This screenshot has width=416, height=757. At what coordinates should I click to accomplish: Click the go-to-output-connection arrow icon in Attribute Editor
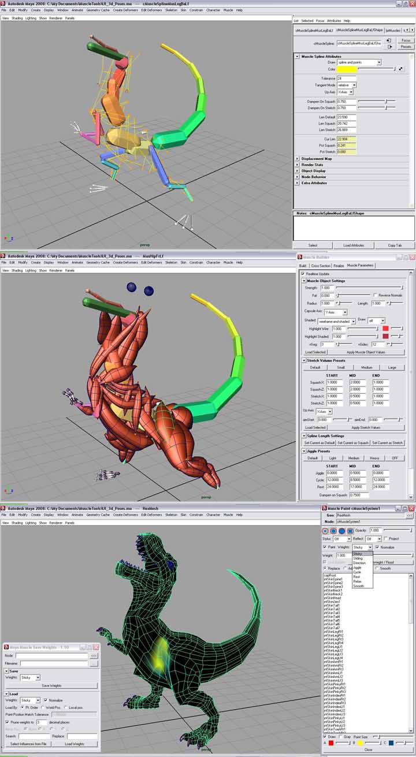[389, 46]
